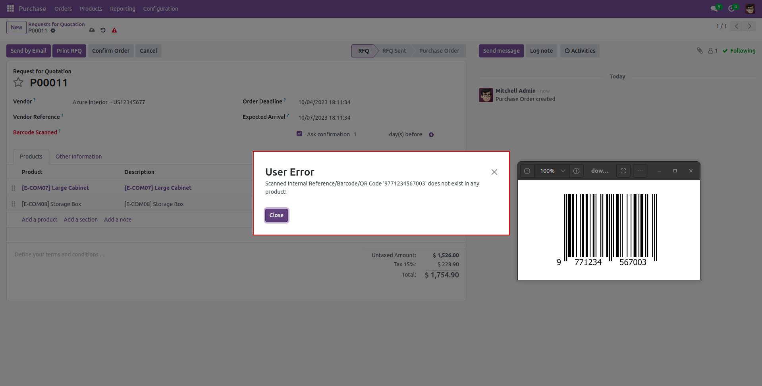
Task: Click the Cancel order button
Action: (149, 51)
